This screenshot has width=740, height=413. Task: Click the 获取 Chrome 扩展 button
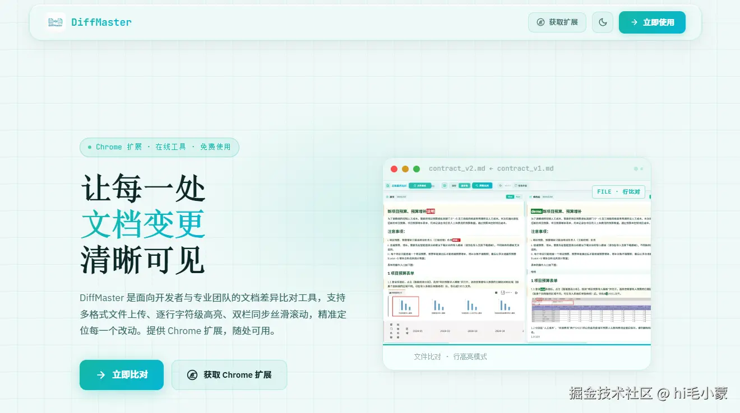tap(229, 375)
